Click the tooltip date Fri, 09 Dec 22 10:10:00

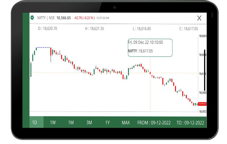tap(145, 42)
